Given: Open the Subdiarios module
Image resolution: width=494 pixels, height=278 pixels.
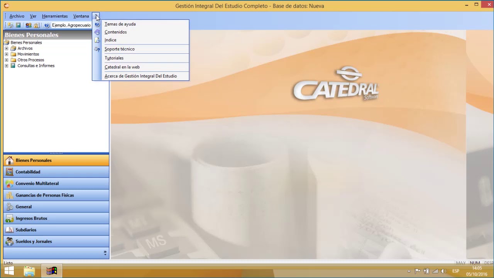Looking at the screenshot, I should coord(56,230).
